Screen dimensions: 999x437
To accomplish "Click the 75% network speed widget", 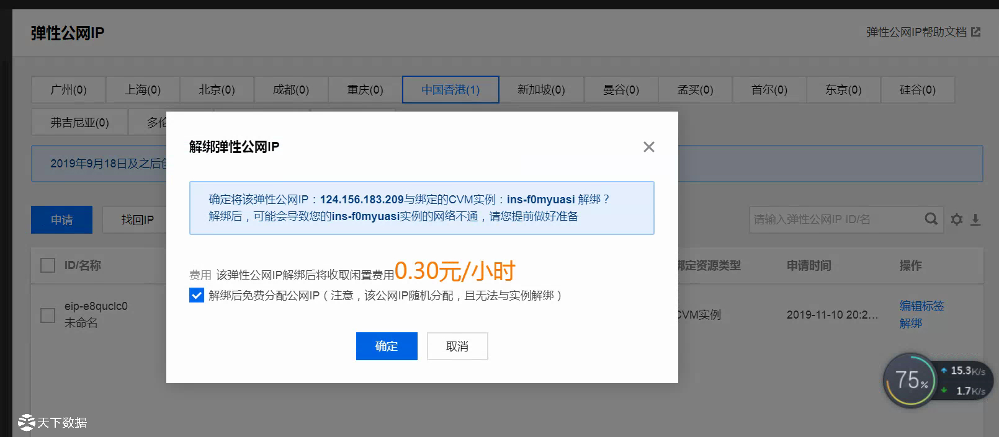I will point(910,380).
